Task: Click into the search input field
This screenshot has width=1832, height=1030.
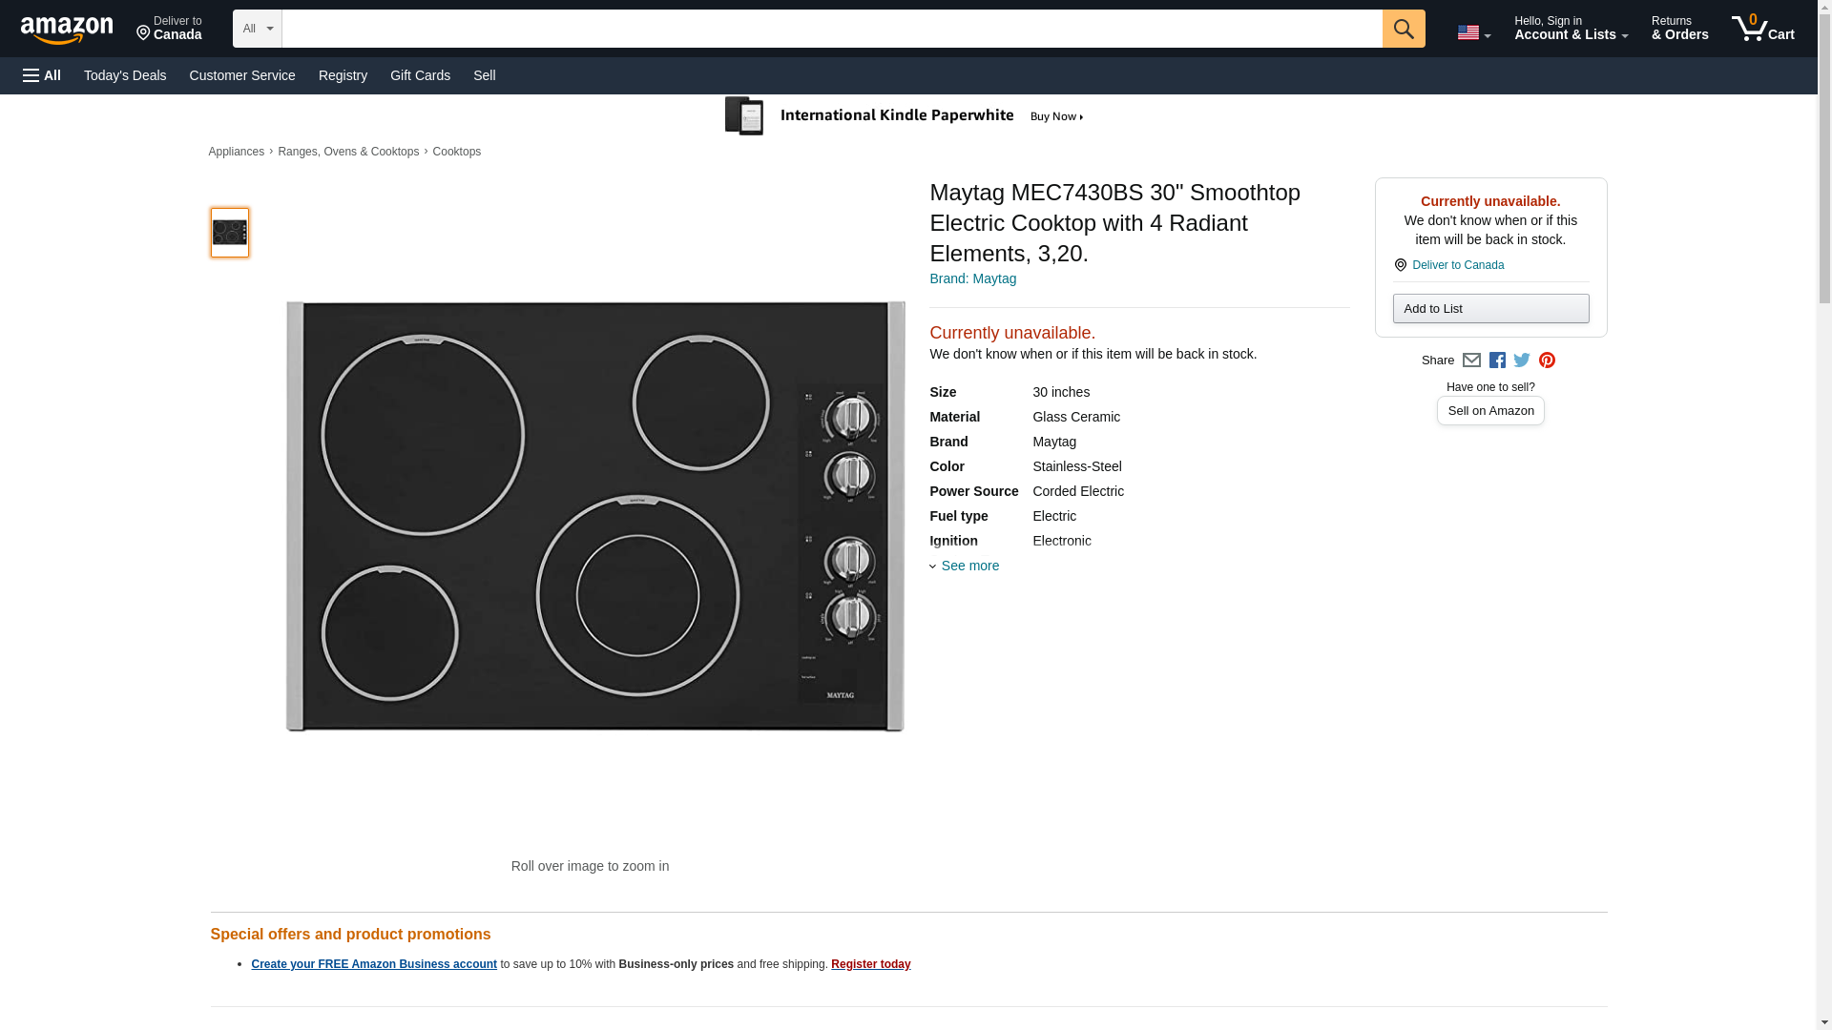Action: tap(830, 29)
